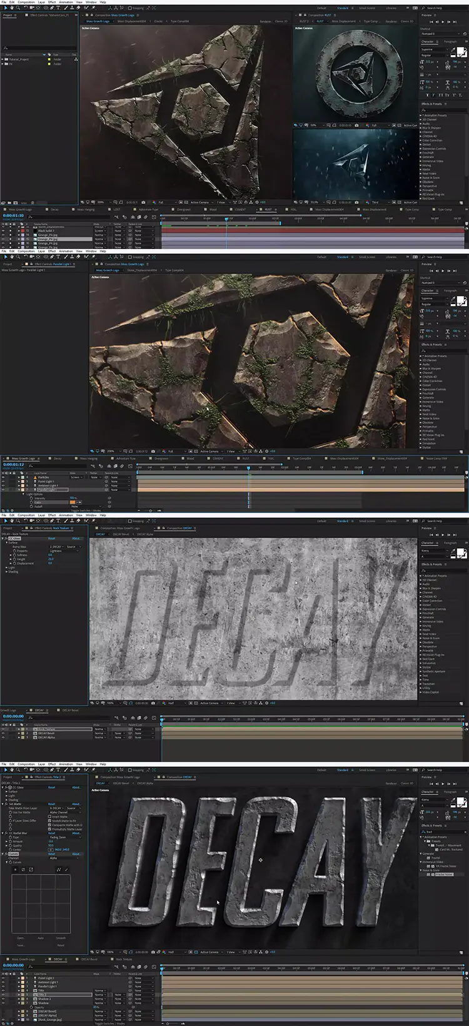Click Reset for the Set Matte effect
The height and width of the screenshot is (1026, 469).
pos(52,804)
